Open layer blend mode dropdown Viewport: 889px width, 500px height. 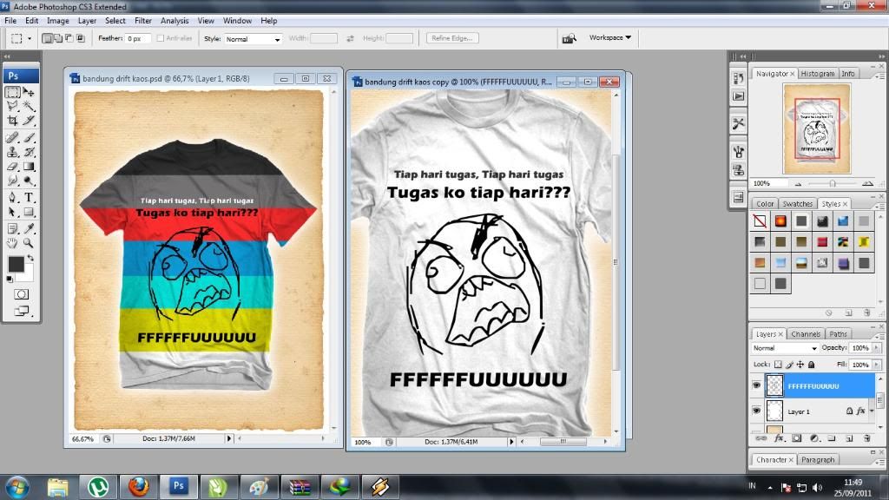(785, 348)
